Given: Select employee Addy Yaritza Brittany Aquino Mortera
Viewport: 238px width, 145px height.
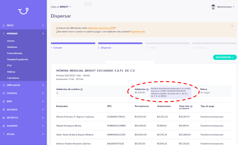Looking at the screenshot, I should tap(75, 135).
